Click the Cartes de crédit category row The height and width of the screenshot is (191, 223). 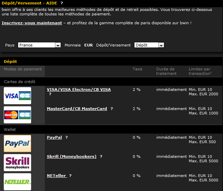pos(111,81)
